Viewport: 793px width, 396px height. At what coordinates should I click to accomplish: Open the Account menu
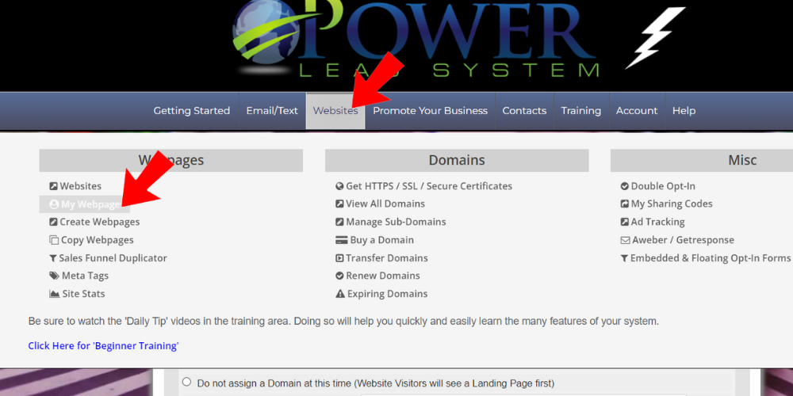click(637, 111)
